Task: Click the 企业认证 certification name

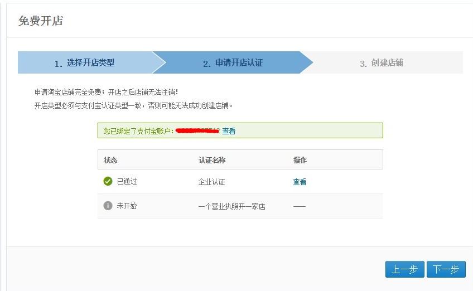Action: pos(212,182)
